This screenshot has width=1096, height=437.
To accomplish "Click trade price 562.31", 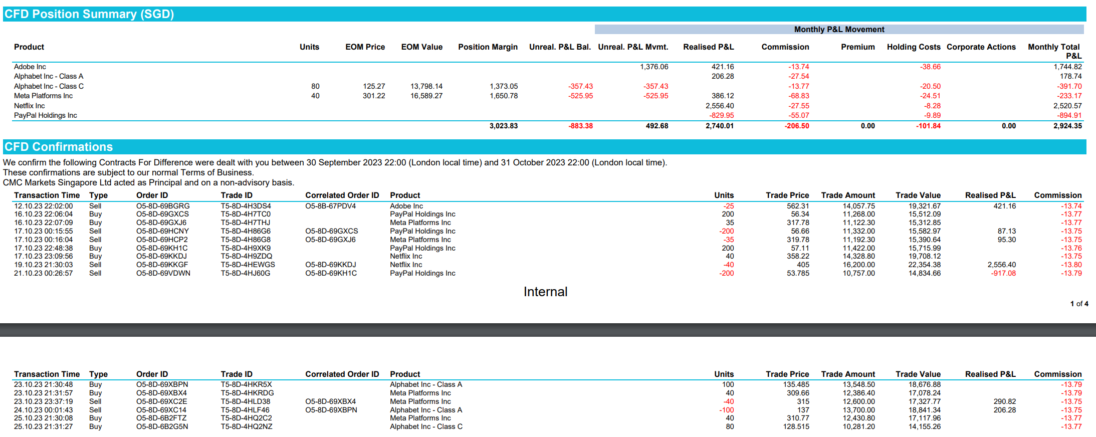I will pyautogui.click(x=798, y=206).
